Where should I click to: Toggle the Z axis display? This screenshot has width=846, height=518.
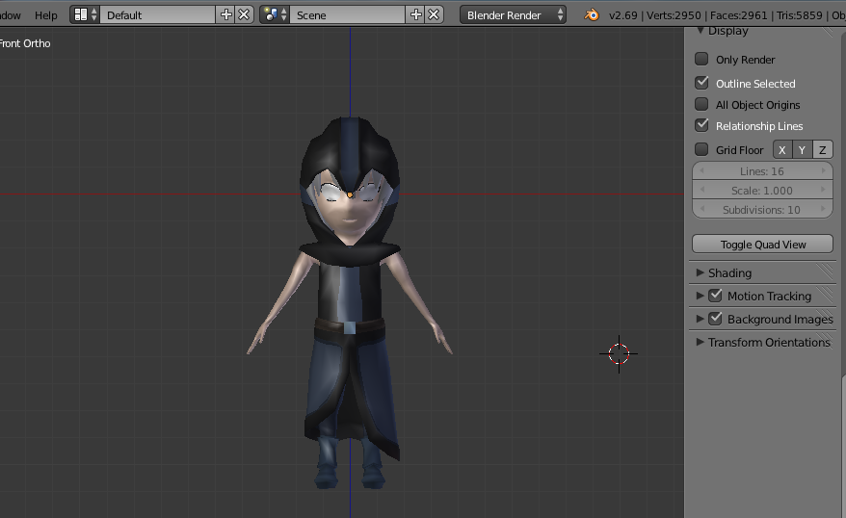(x=822, y=150)
